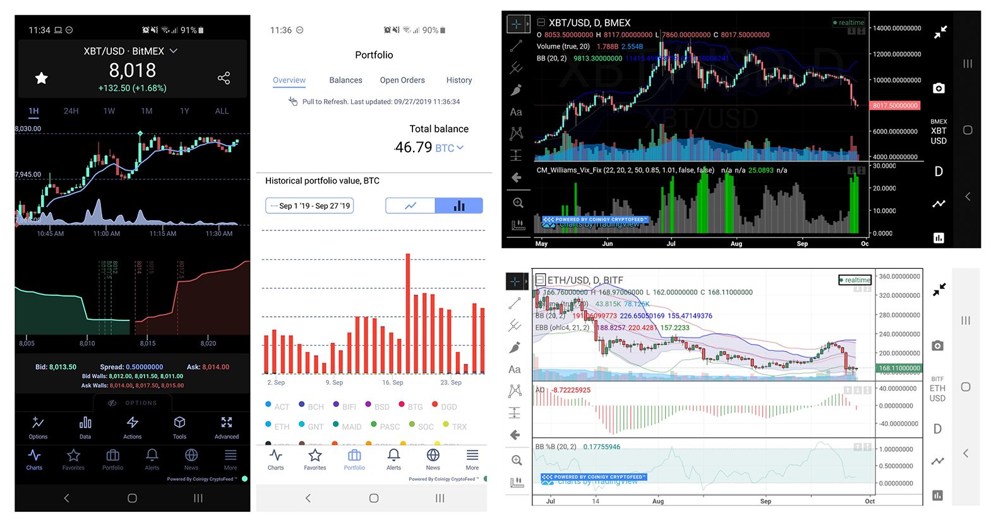The height and width of the screenshot is (525, 996).
Task: Tap the favorite star in XBT/USD header
Action: (x=42, y=78)
